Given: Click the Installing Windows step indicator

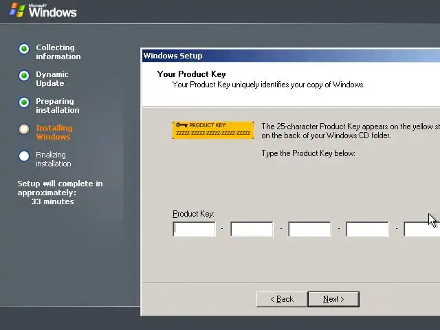Looking at the screenshot, I should point(24,129).
